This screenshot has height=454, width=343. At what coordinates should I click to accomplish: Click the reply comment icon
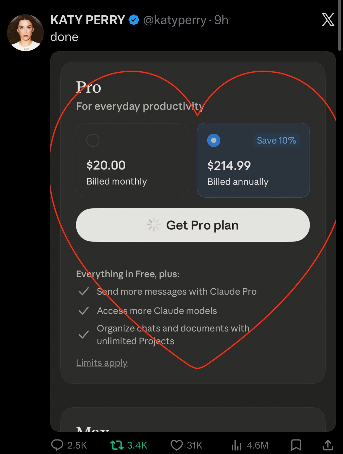pos(57,445)
